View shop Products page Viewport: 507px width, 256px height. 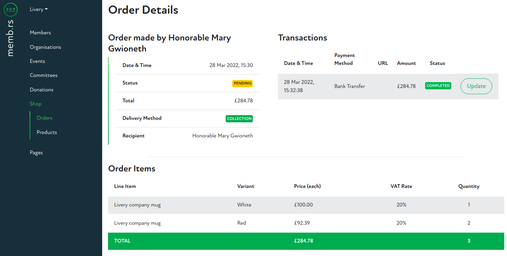point(47,132)
